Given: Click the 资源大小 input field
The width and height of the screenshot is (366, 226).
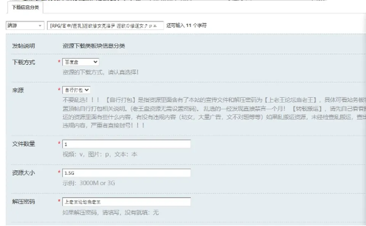Looking at the screenshot, I should (x=126, y=173).
